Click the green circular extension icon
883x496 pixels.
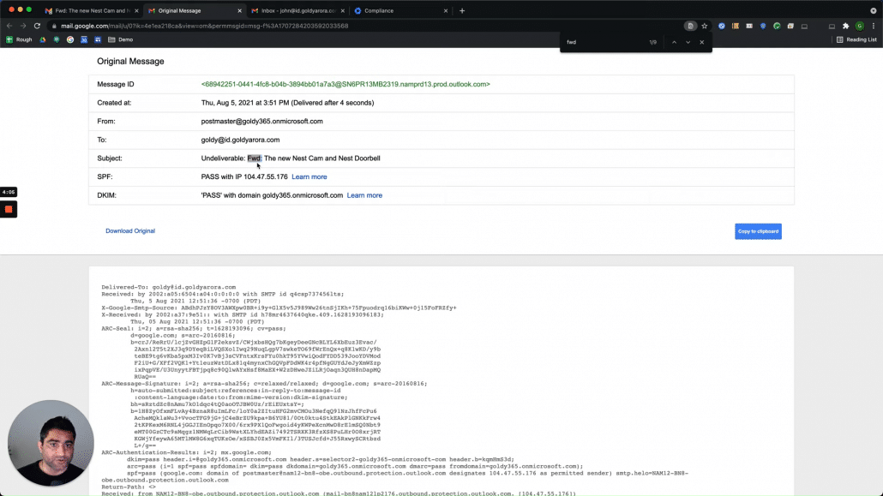coord(777,26)
